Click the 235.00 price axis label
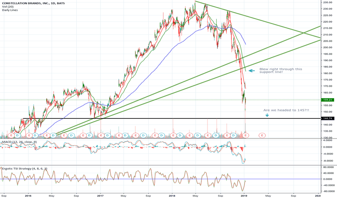 click(x=328, y=3)
